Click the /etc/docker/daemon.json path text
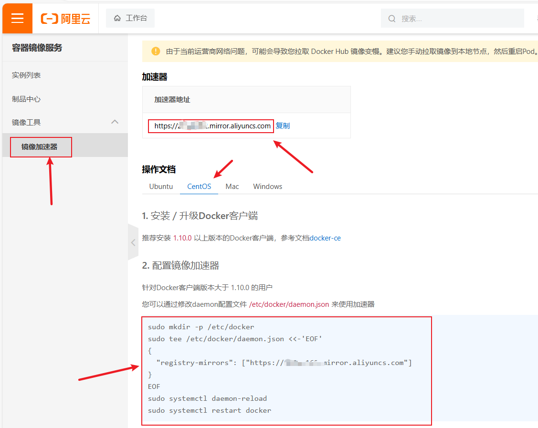Screen dimensions: 538x428 point(289,304)
